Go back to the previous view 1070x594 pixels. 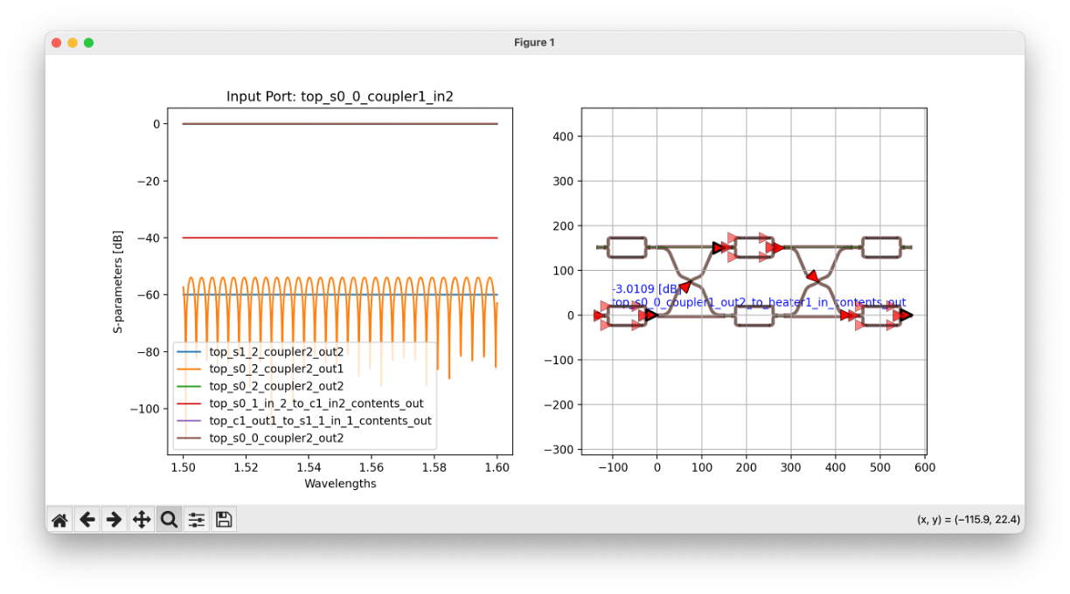87,520
